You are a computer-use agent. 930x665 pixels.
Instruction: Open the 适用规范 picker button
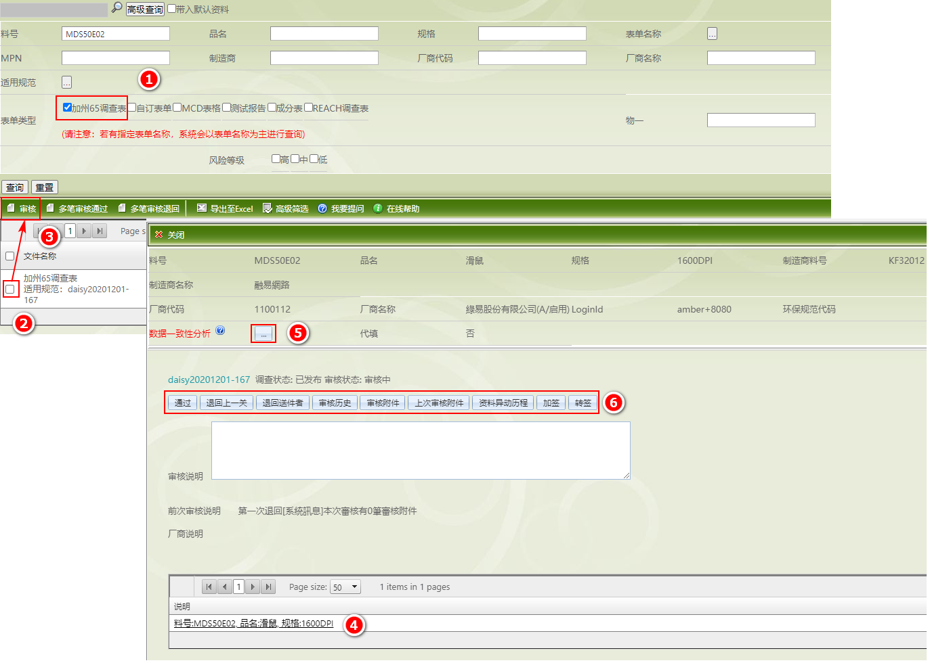[x=66, y=82]
